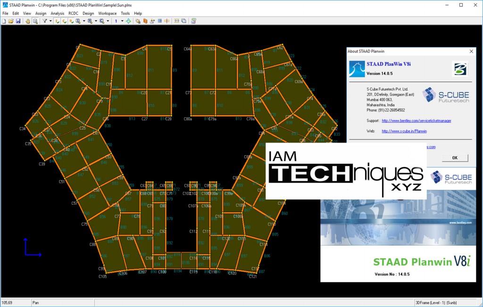The height and width of the screenshot is (307, 483).
Task: Click the green 3D rotate icon
Action: pos(128,21)
